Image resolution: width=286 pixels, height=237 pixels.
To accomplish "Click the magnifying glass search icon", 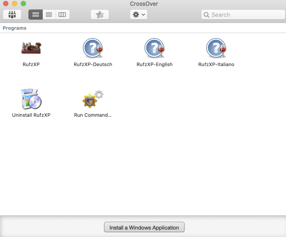I will 206,15.
